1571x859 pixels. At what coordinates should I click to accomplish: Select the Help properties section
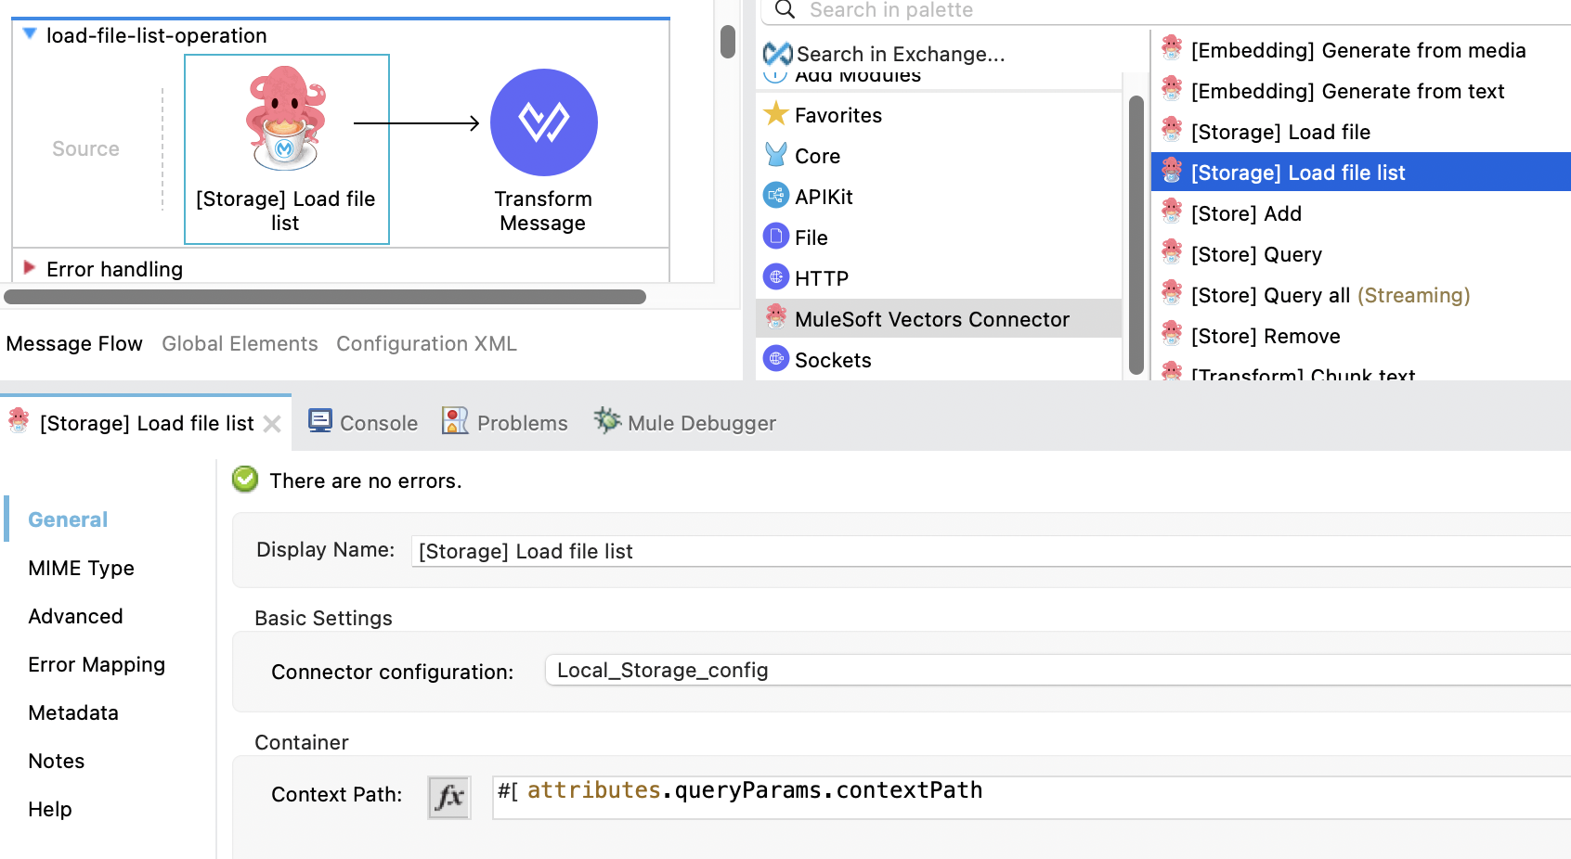[50, 809]
